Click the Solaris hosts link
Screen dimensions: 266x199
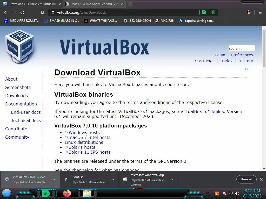(x=82, y=147)
